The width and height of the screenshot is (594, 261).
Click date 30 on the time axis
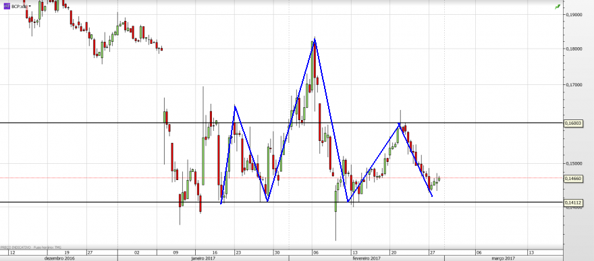[x=277, y=252]
